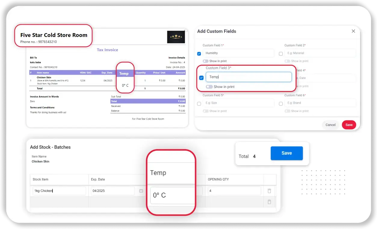The image size is (377, 229).
Task: Toggle Show in print under Size field
Action: click(205, 111)
